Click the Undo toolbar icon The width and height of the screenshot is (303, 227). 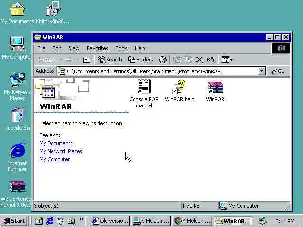(211, 60)
